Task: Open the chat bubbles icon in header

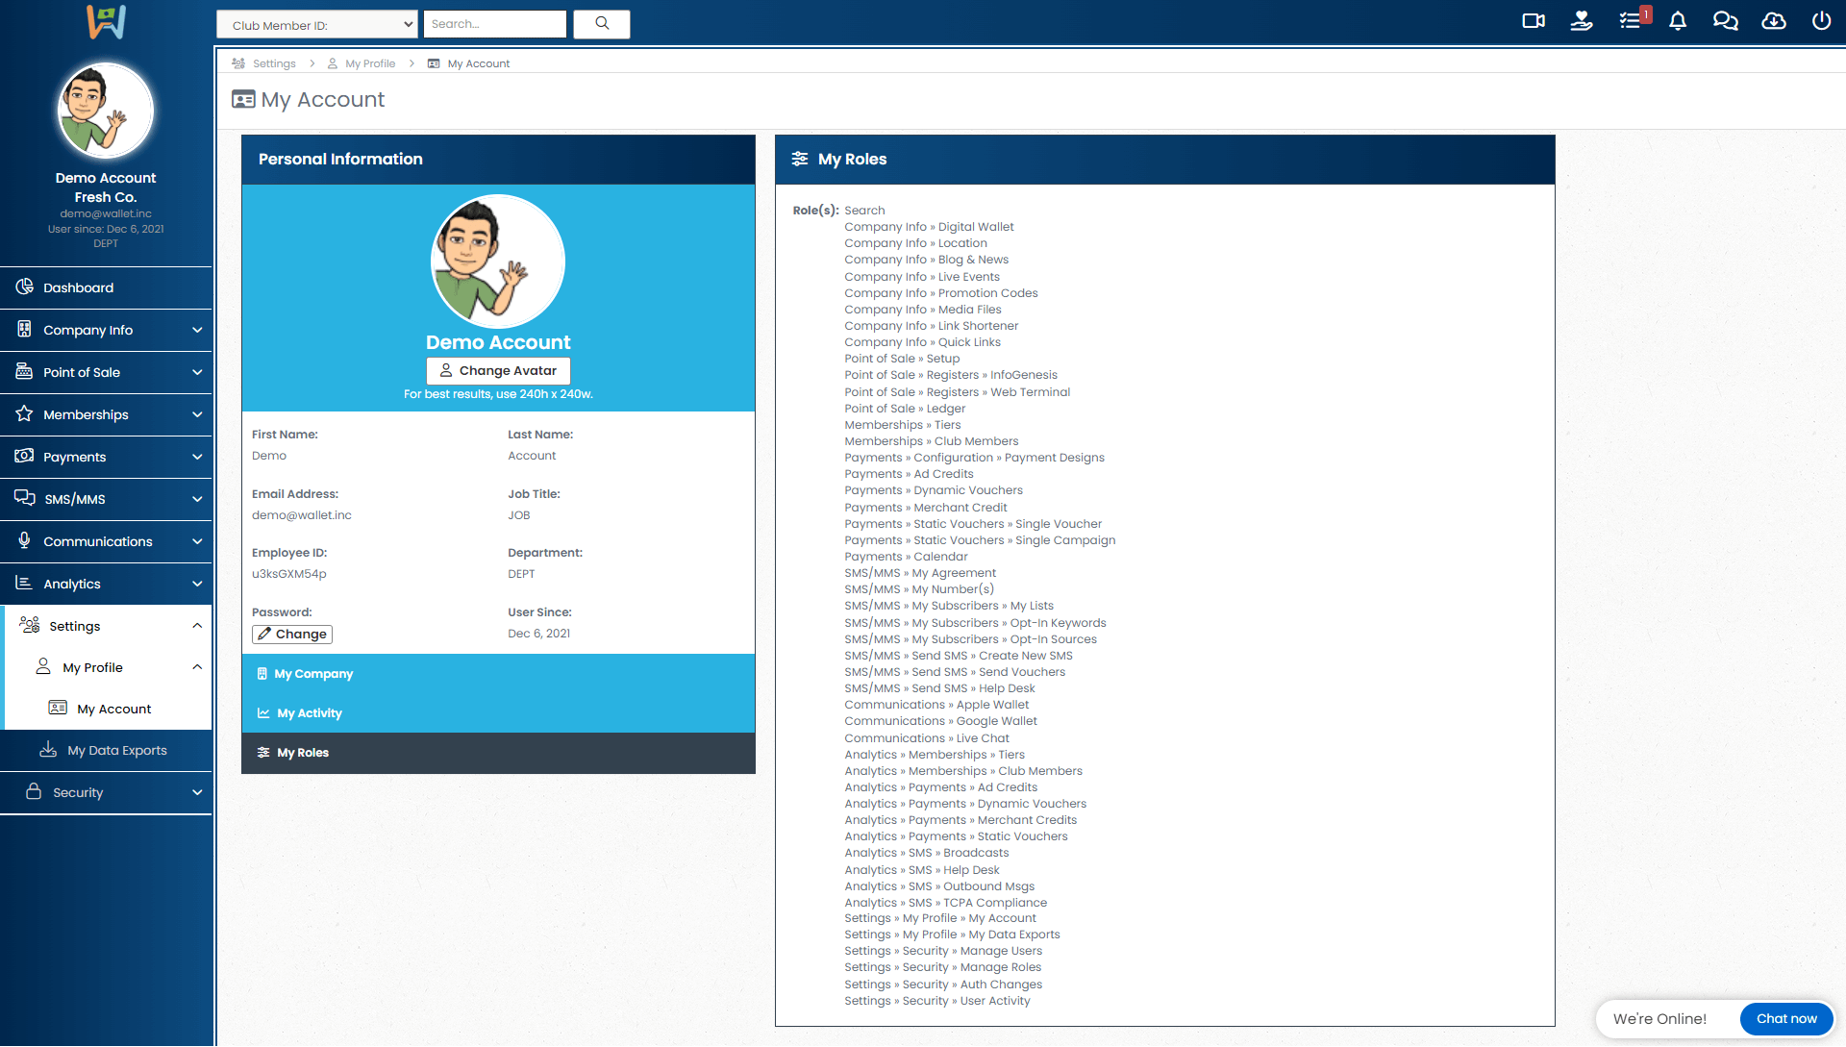Action: coord(1726,21)
